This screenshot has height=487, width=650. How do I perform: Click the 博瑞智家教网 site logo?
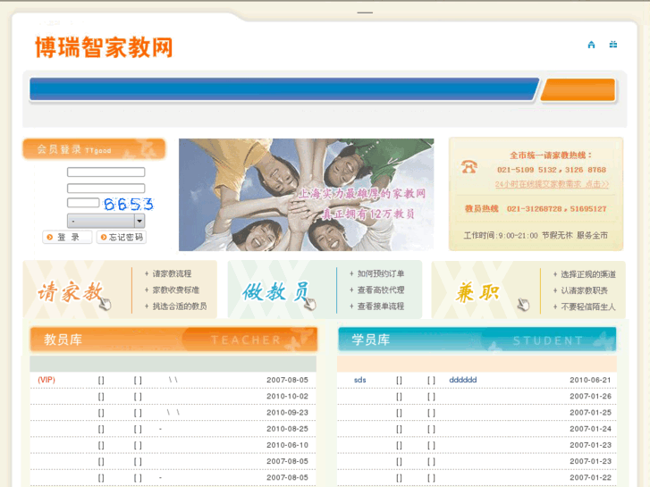[x=104, y=47]
